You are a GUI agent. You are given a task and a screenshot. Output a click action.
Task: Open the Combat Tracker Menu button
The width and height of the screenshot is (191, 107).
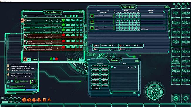coord(35,60)
